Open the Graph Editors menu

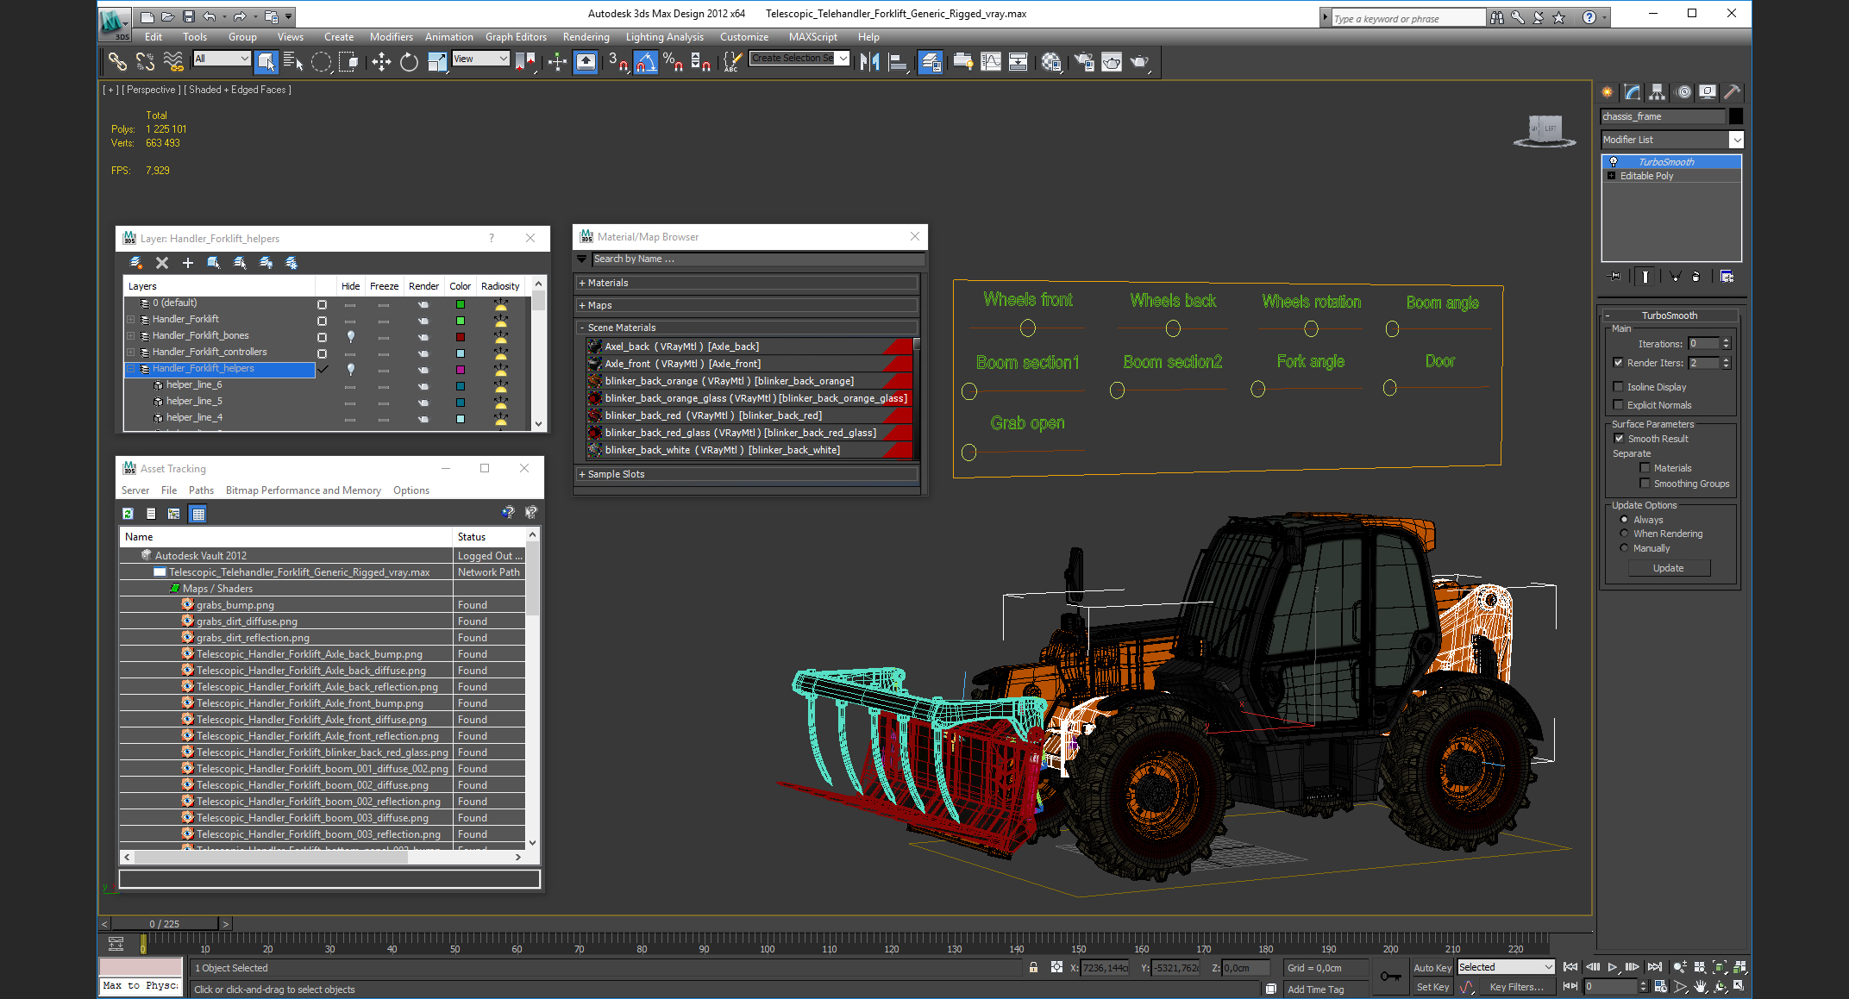(x=516, y=37)
